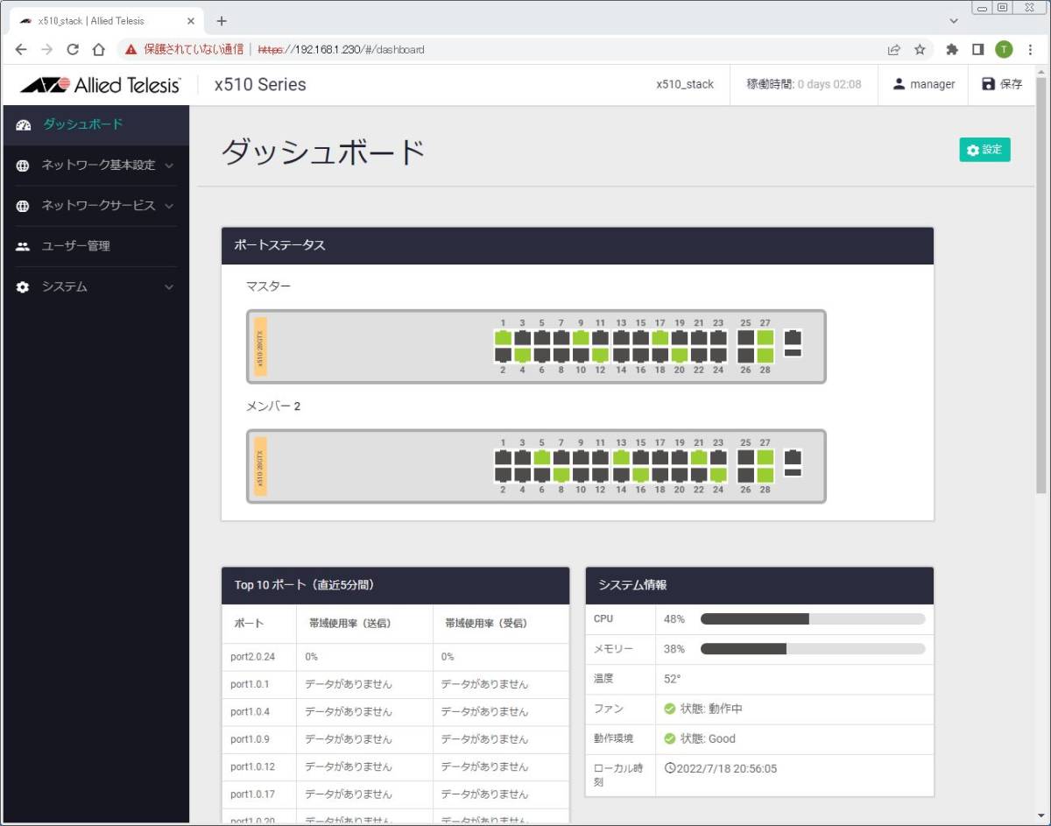1051x826 pixels.
Task: Click the Chrome profile avatar T
Action: point(1004,50)
